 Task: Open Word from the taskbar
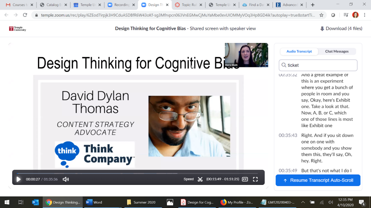pos(103,202)
